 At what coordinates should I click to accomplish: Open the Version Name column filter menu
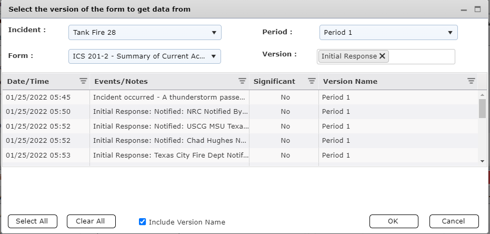click(471, 81)
